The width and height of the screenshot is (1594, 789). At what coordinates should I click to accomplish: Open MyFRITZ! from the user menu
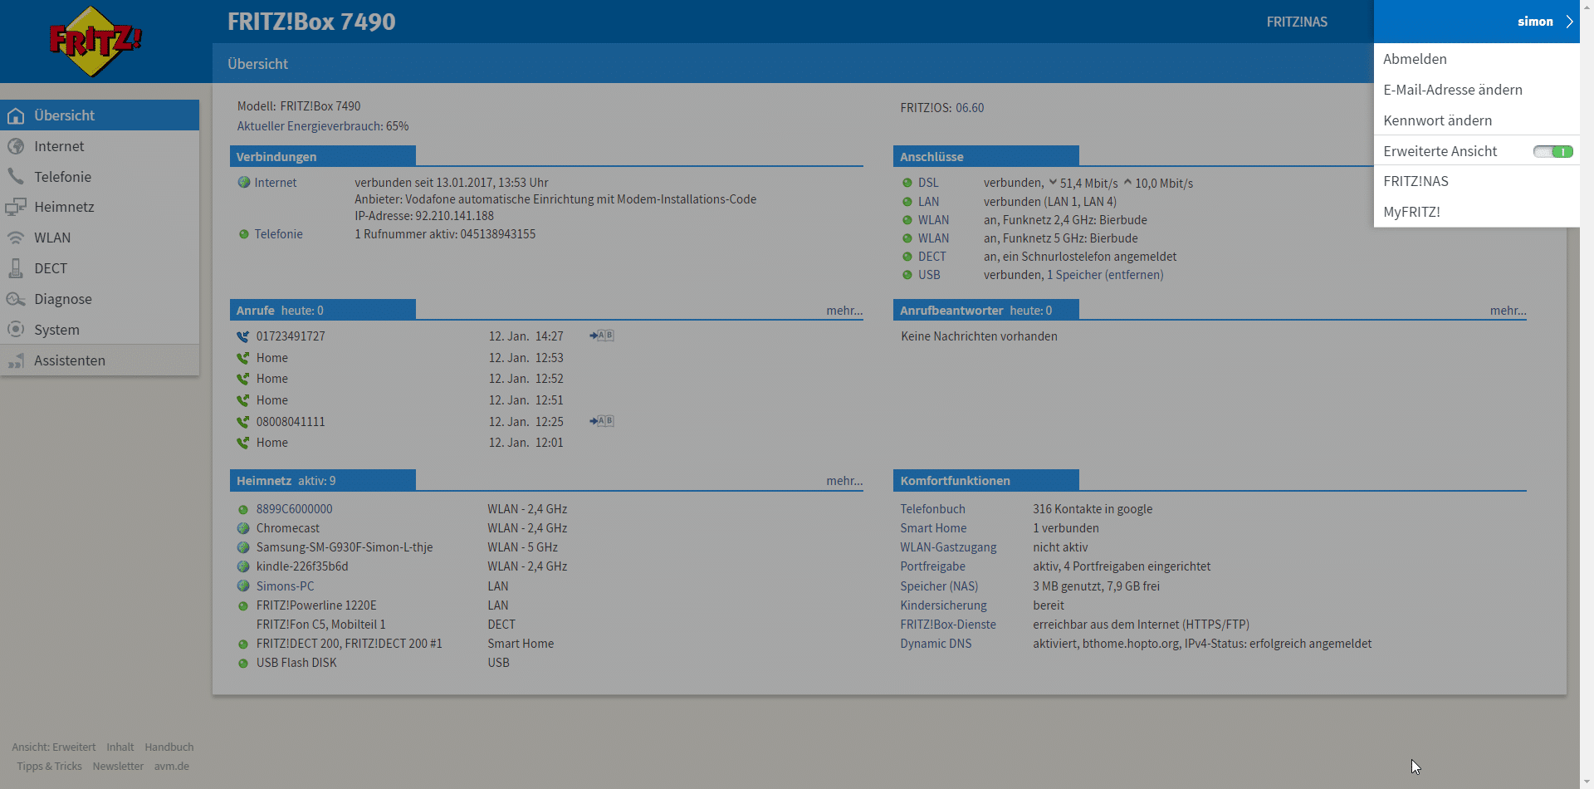tap(1411, 212)
